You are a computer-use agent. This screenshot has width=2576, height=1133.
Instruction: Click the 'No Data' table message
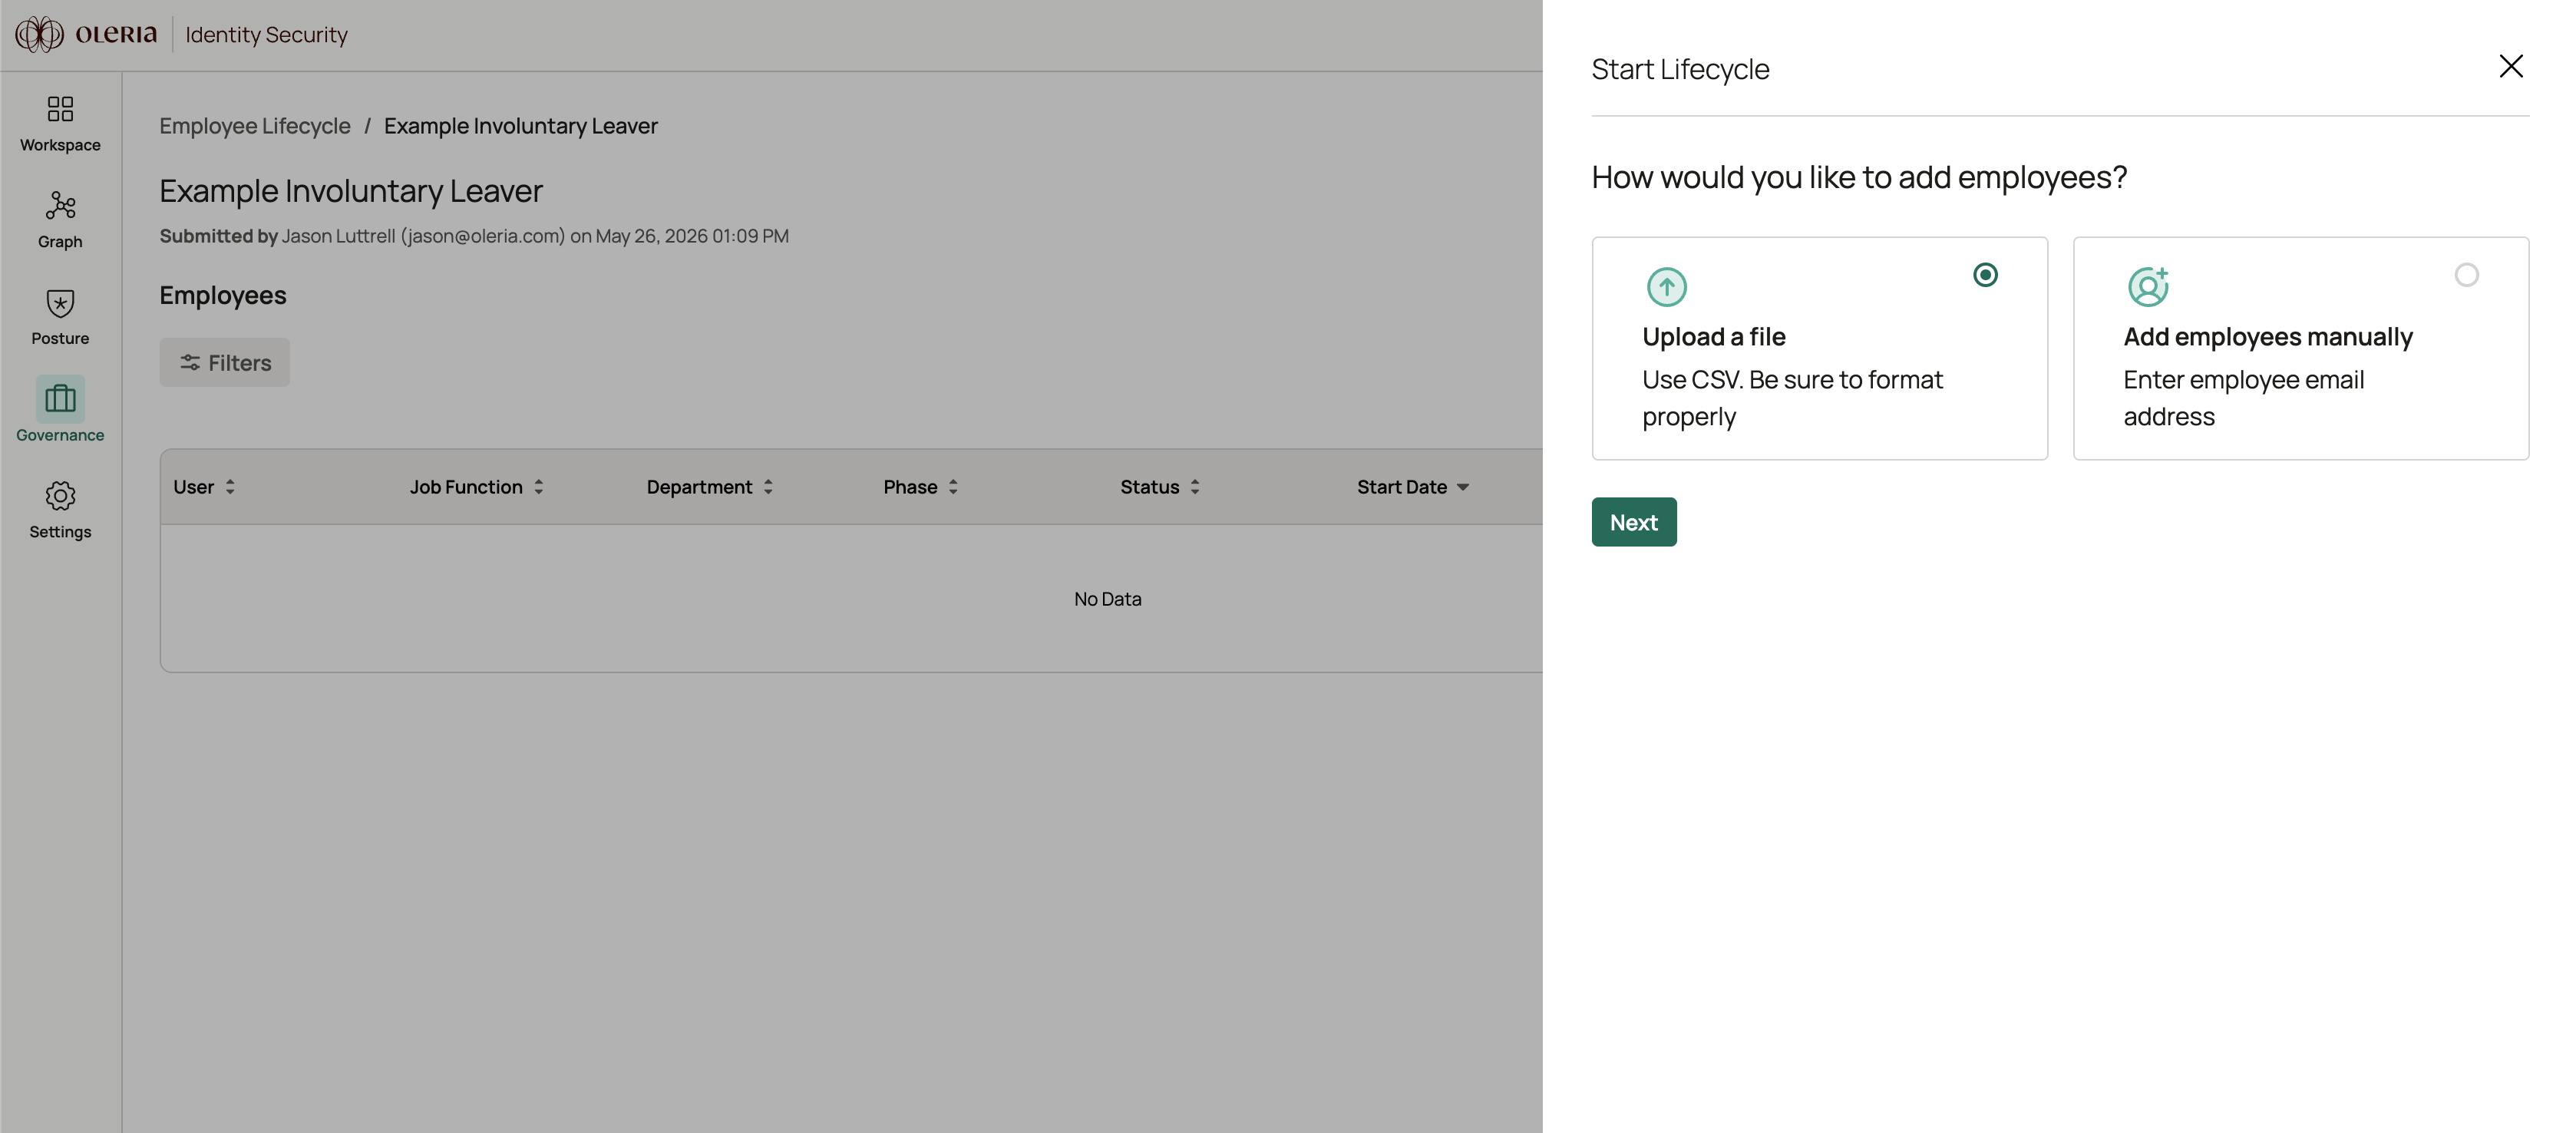[1107, 599]
